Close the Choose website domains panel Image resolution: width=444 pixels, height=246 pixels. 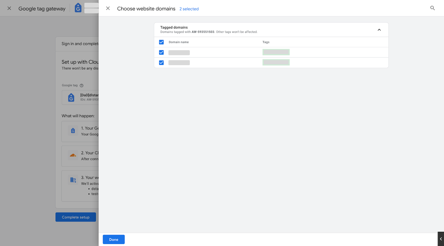pos(108,8)
